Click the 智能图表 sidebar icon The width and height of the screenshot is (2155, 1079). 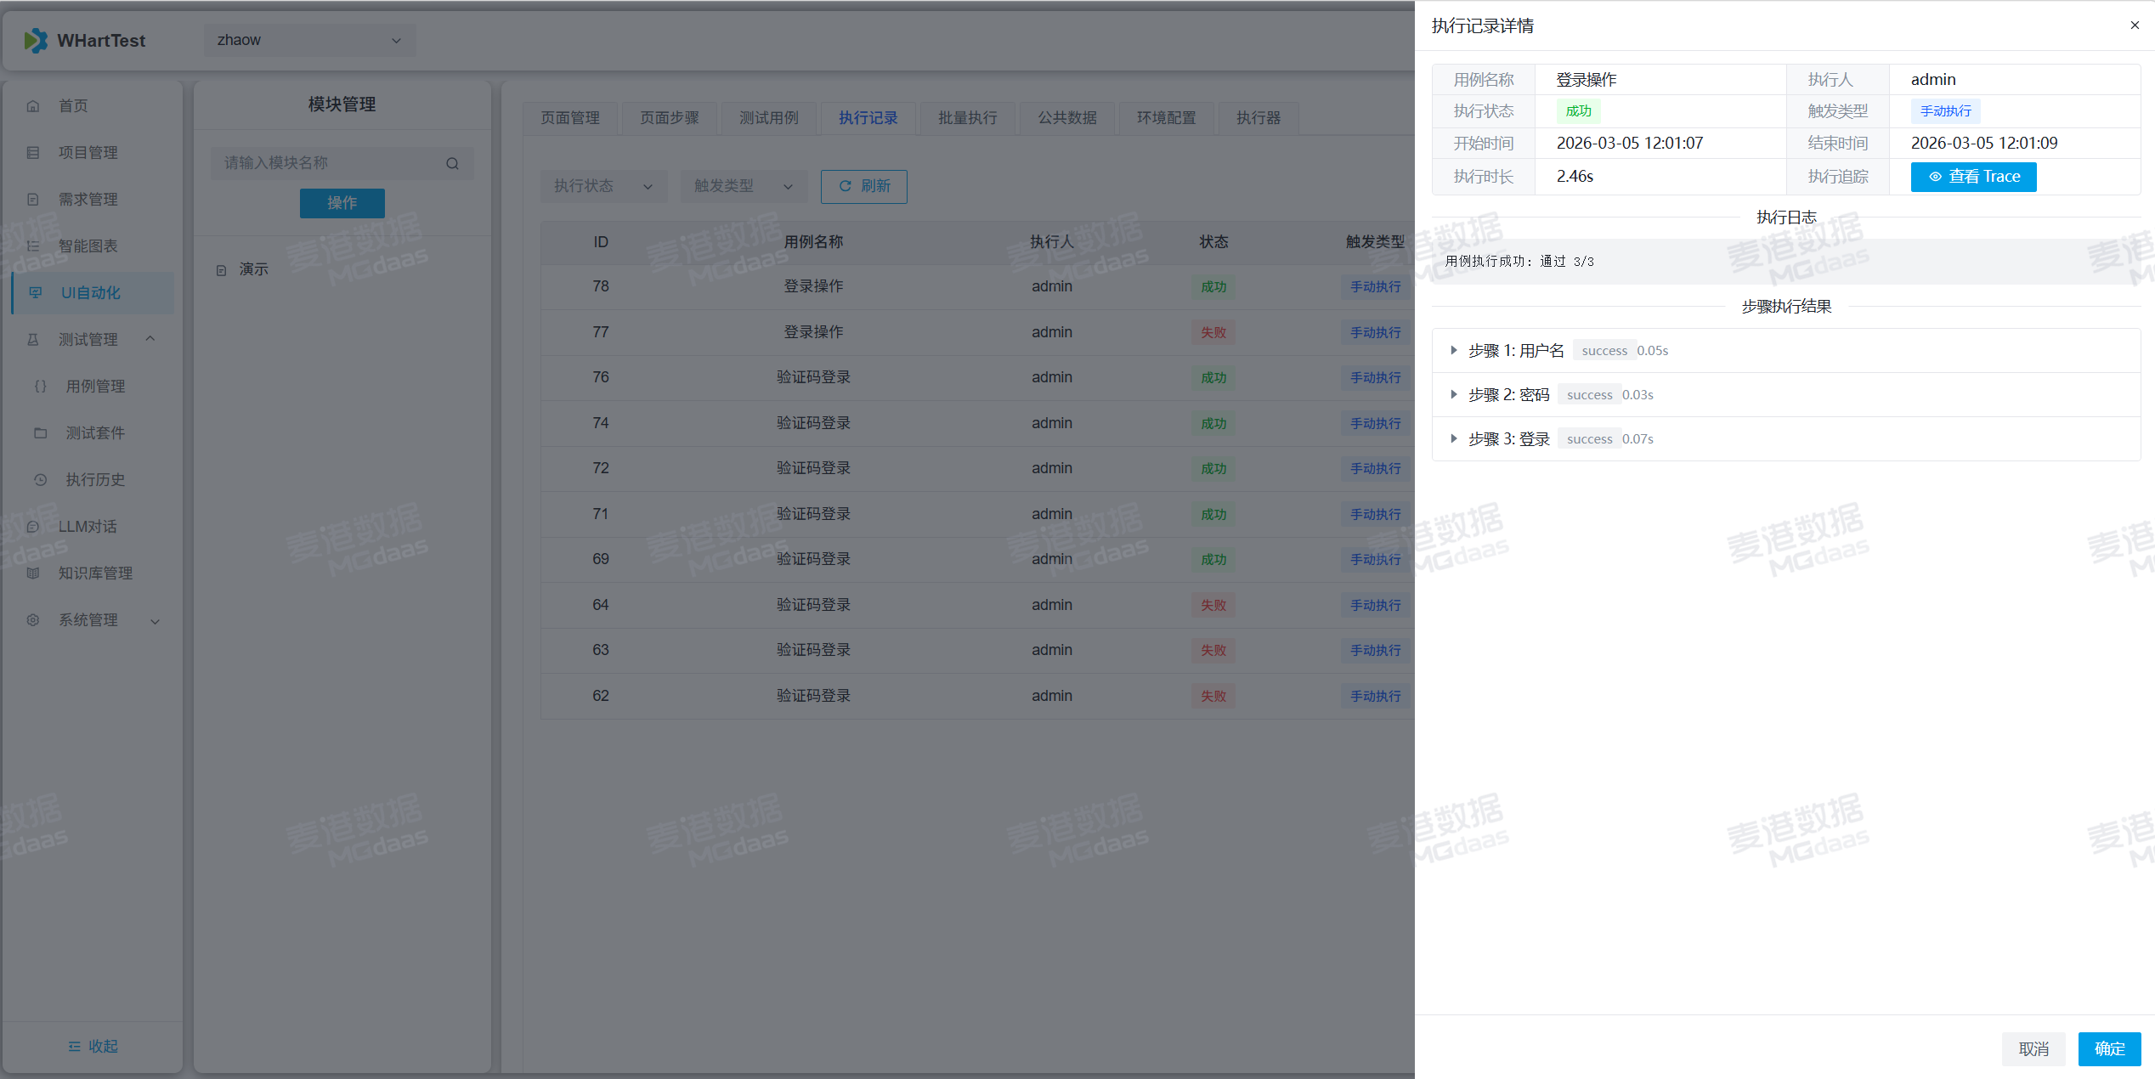pyautogui.click(x=33, y=246)
